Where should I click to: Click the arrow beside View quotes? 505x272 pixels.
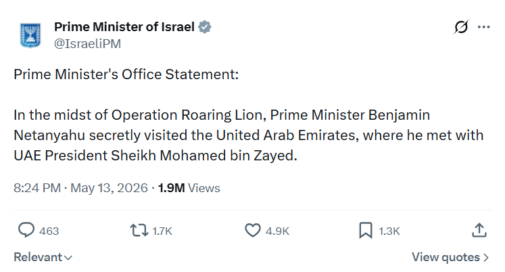point(486,258)
